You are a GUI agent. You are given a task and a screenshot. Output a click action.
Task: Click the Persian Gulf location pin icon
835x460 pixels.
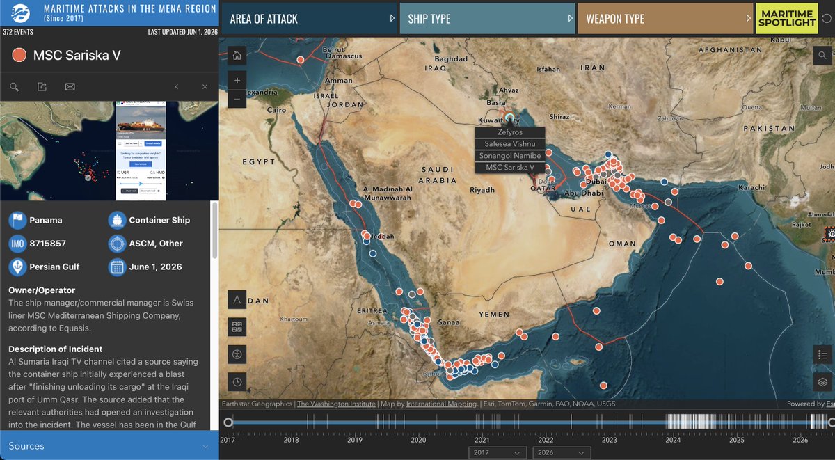pyautogui.click(x=17, y=267)
